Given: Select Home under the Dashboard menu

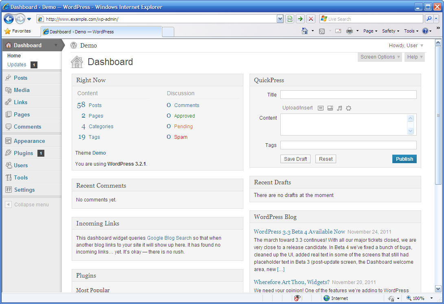Looking at the screenshot, I should coord(14,56).
